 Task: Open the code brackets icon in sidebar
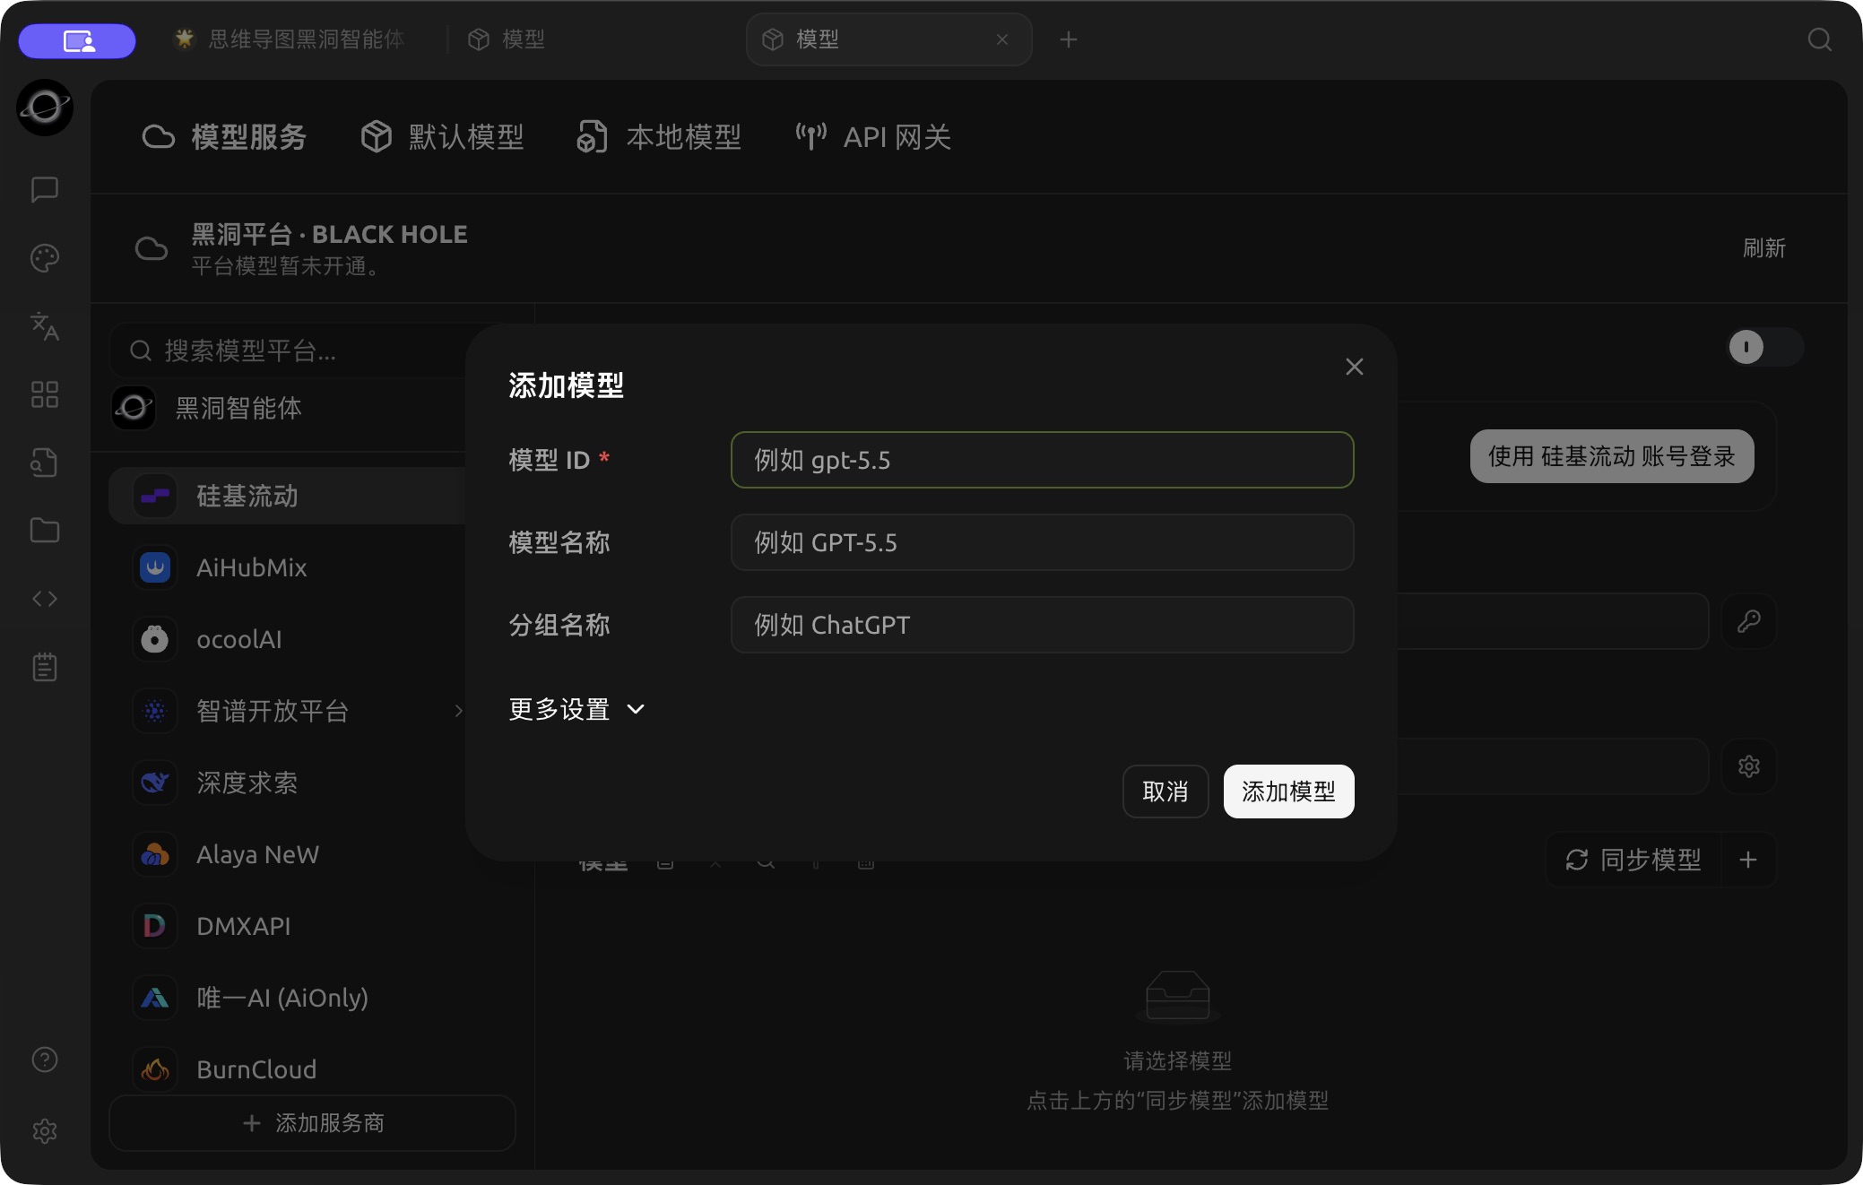click(45, 599)
